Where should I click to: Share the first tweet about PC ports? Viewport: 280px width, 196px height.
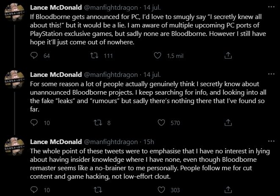[228, 56]
